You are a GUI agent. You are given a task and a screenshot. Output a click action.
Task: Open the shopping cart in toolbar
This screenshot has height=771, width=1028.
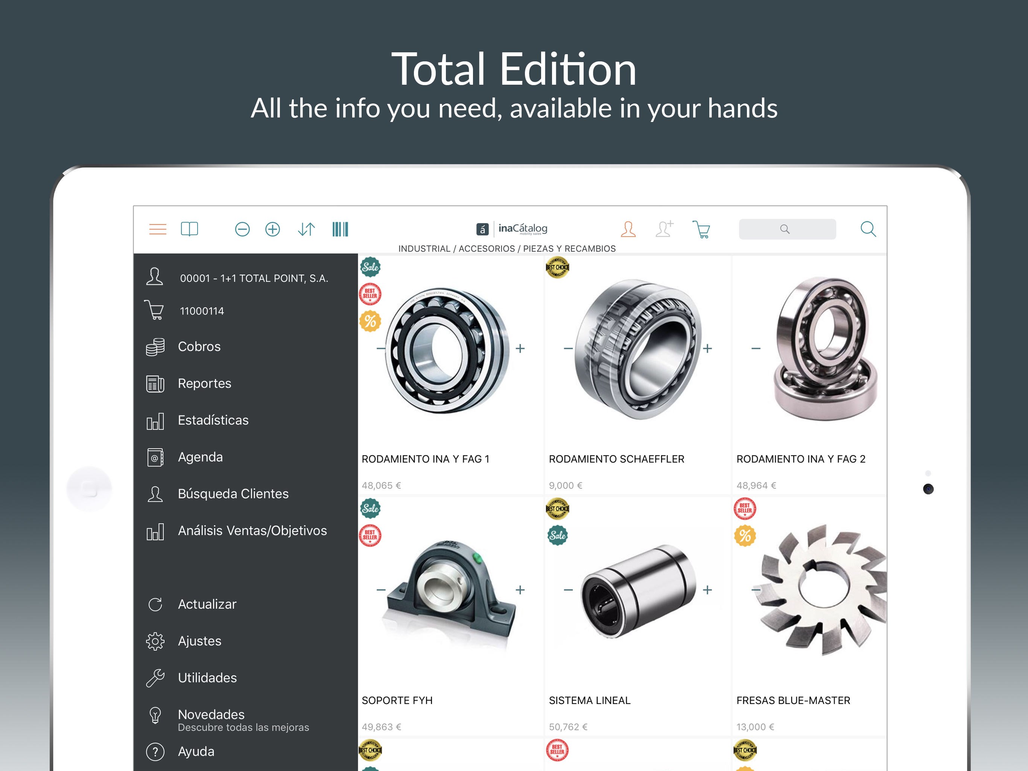[x=701, y=229]
